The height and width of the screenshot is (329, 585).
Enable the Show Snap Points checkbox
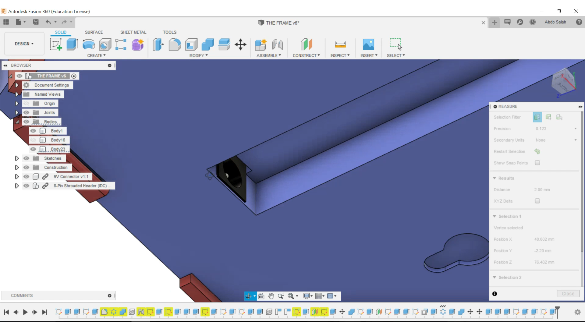tap(537, 163)
